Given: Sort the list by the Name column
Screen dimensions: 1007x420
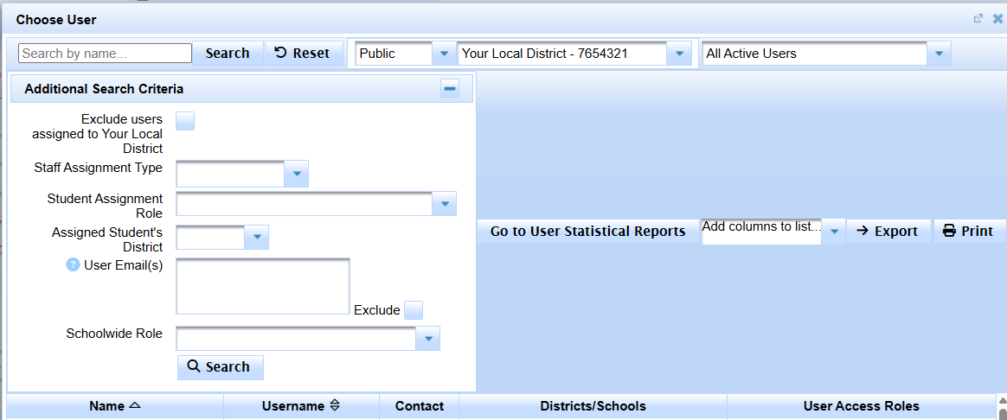Looking at the screenshot, I should tap(115, 406).
